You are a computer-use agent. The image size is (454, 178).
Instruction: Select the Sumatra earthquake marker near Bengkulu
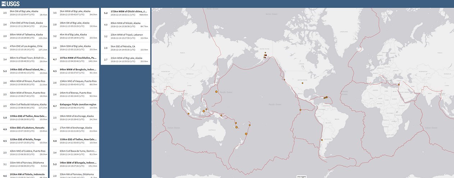[189, 114]
